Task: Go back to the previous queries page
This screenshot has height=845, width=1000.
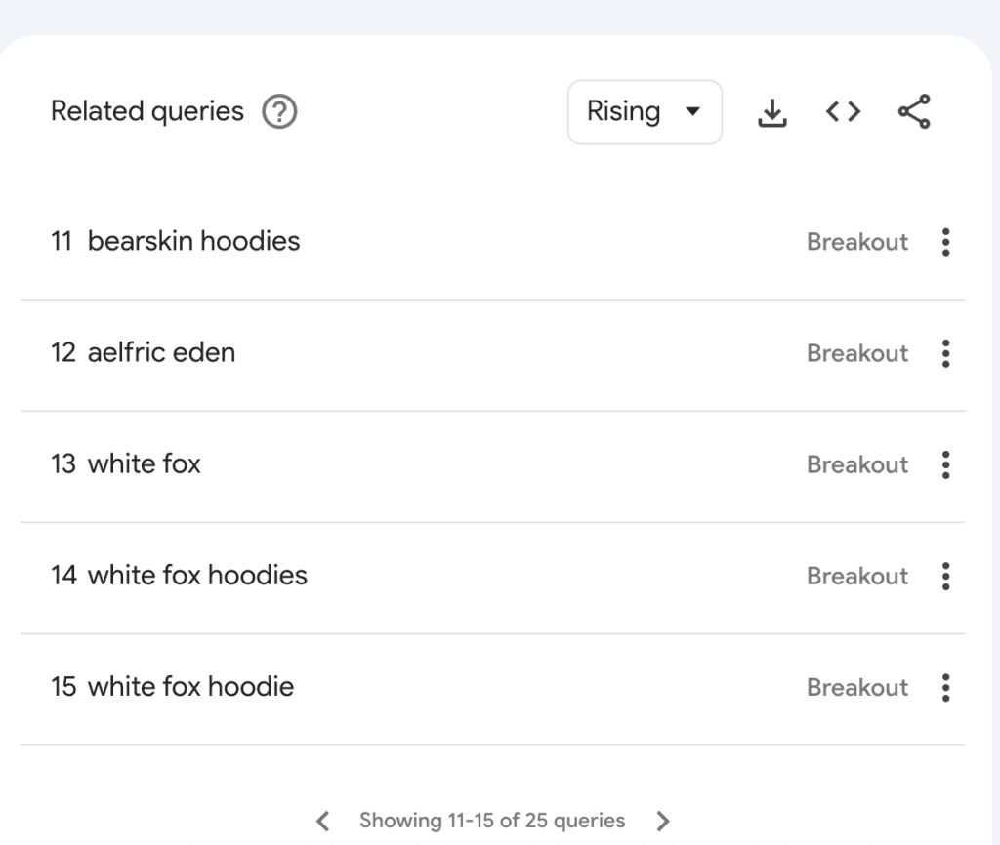Action: [x=322, y=821]
